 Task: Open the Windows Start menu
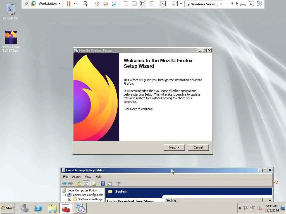click(8, 208)
